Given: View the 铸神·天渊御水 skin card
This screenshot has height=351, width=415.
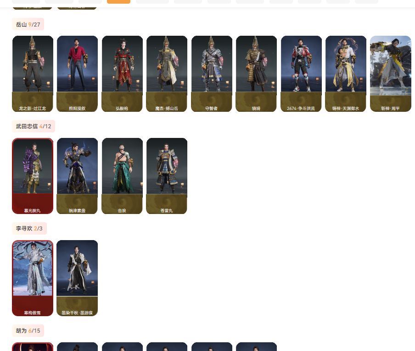Looking at the screenshot, I should pyautogui.click(x=346, y=74).
